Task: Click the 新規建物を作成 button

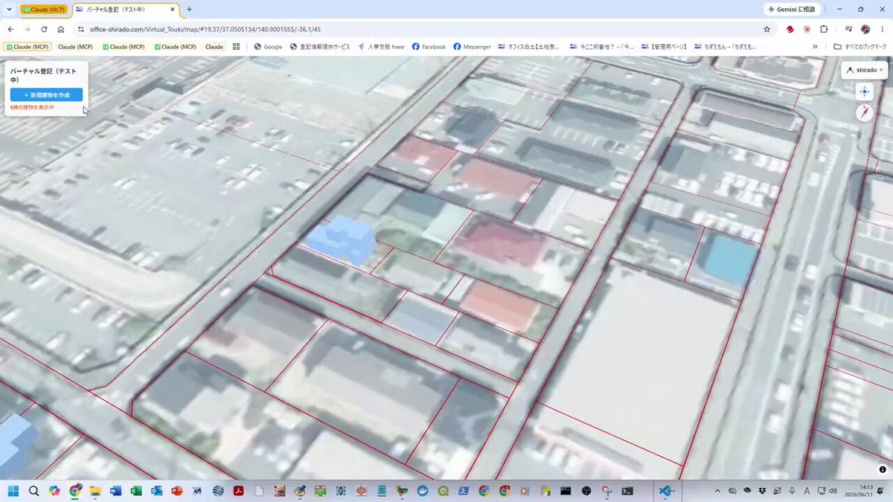Action: click(x=46, y=95)
